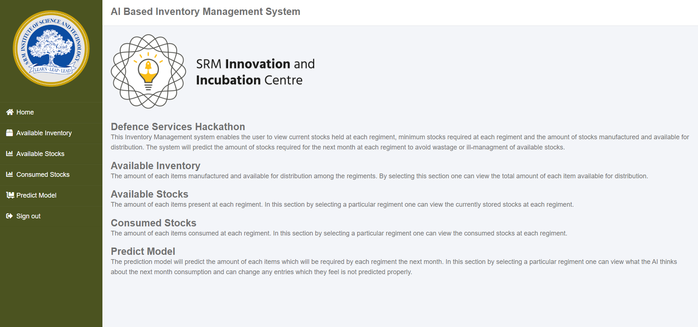Sign out of the system
Image resolution: width=698 pixels, height=327 pixels.
pos(51,216)
